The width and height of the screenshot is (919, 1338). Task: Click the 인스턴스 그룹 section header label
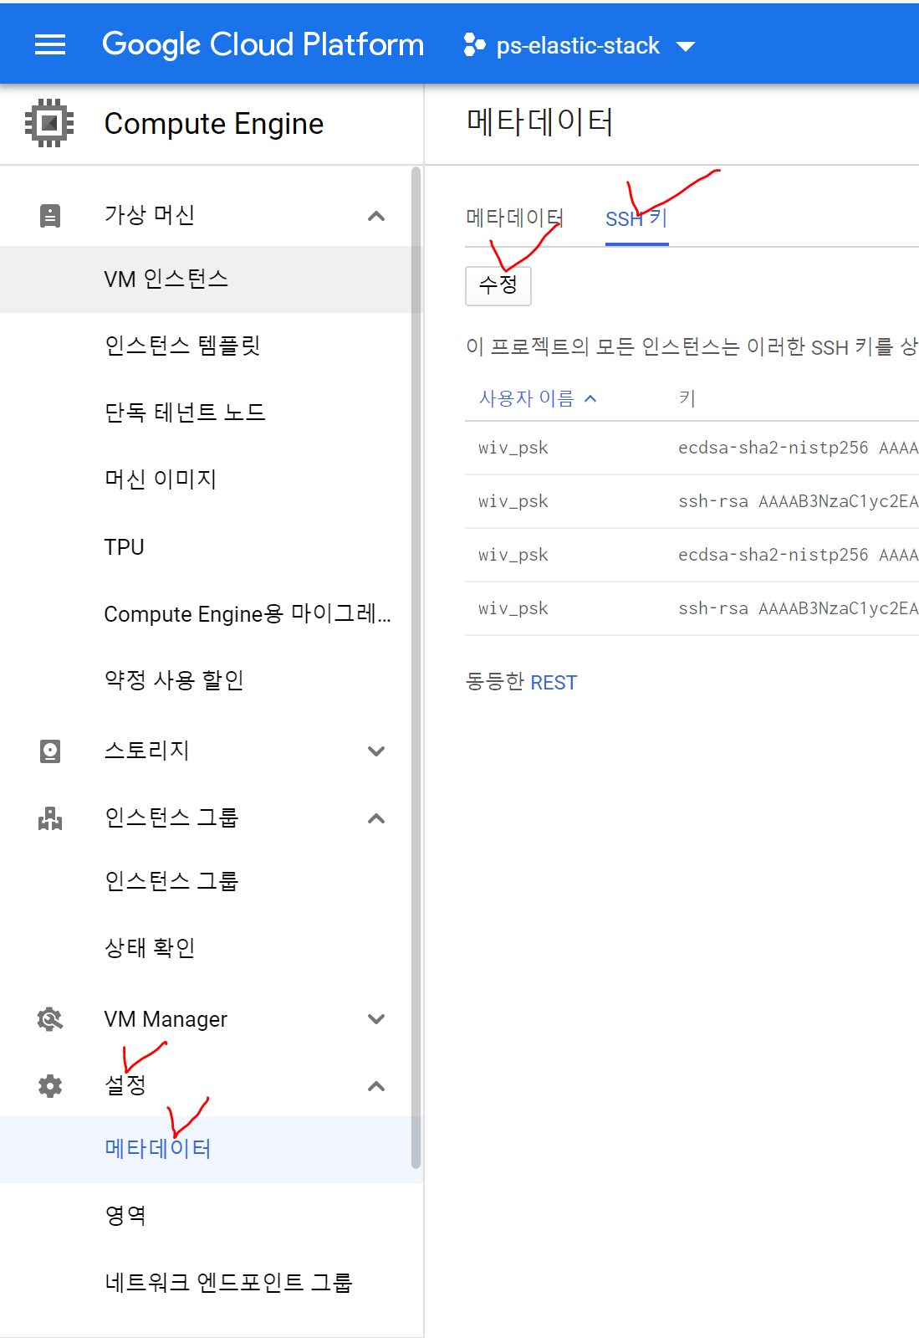coord(171,818)
